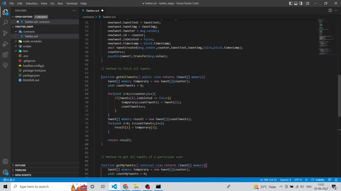Click the Split Editor Right icon

click(x=330, y=10)
